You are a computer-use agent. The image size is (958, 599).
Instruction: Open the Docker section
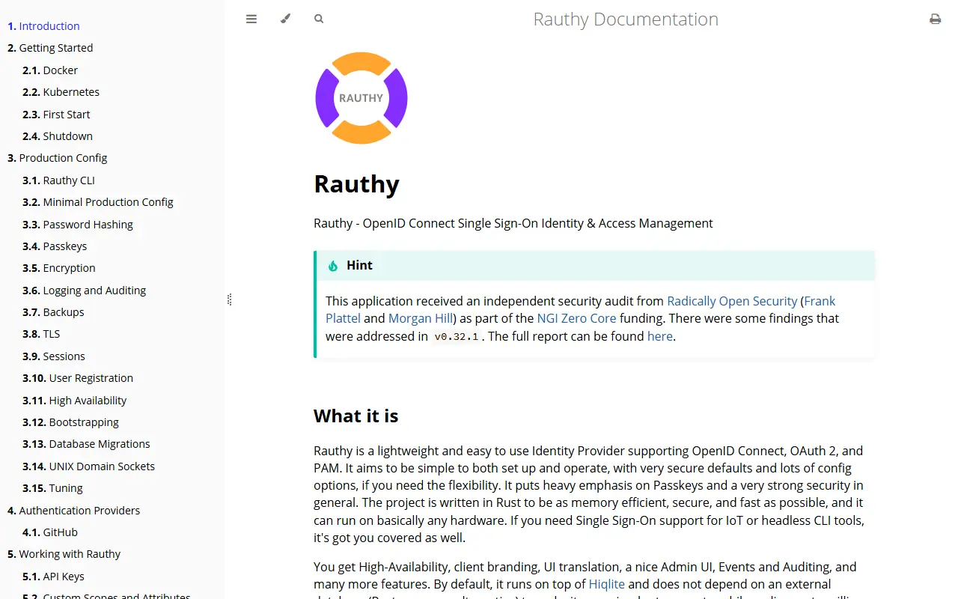50,70
